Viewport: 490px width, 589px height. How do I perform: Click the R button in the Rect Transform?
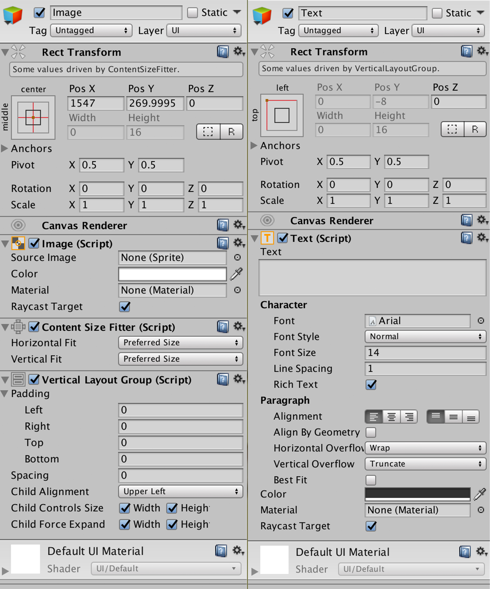pos(232,131)
